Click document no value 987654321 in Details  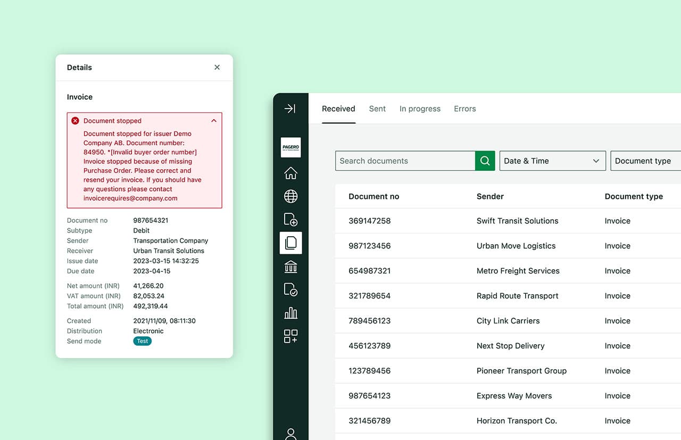tap(151, 220)
